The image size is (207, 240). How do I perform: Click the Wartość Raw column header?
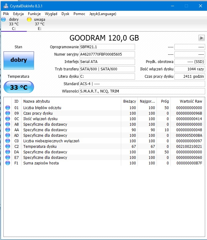[x=187, y=101]
